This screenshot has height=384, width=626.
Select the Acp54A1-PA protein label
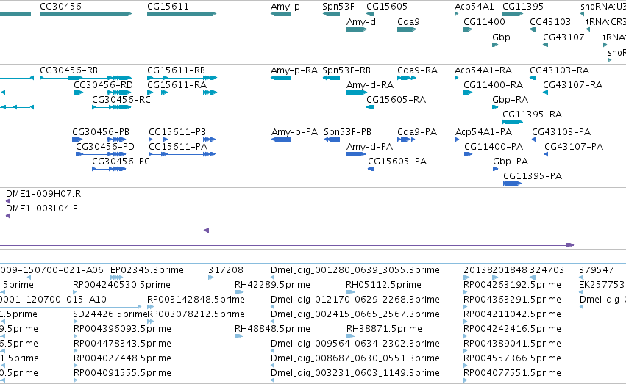[x=484, y=132]
